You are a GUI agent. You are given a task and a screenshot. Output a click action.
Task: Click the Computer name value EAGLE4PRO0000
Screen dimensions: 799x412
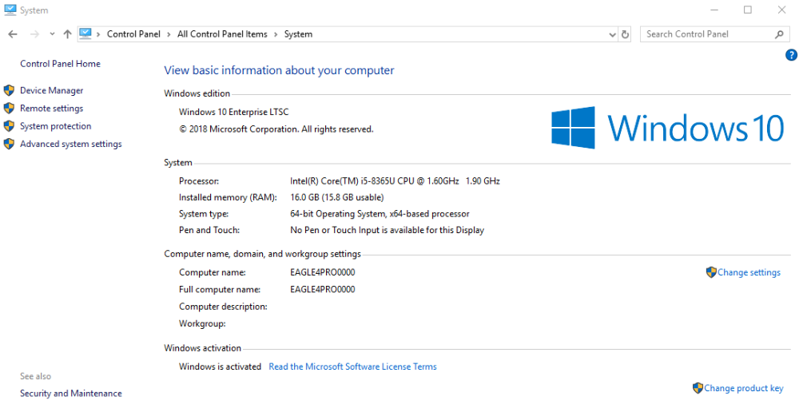(323, 272)
